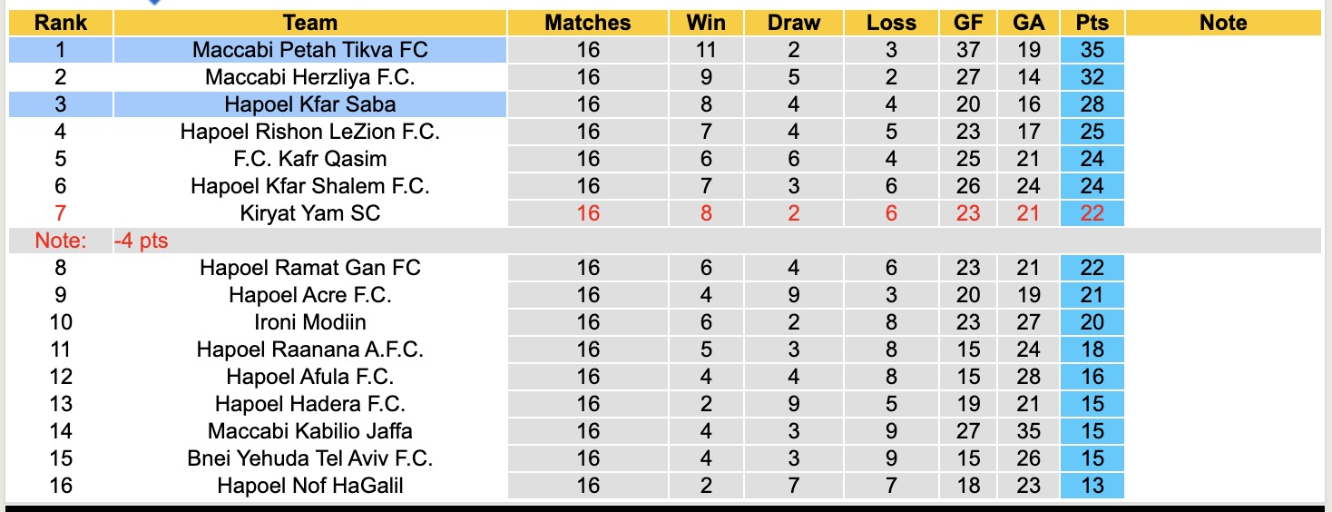Select the Matches column header
The width and height of the screenshot is (1332, 512).
587,23
